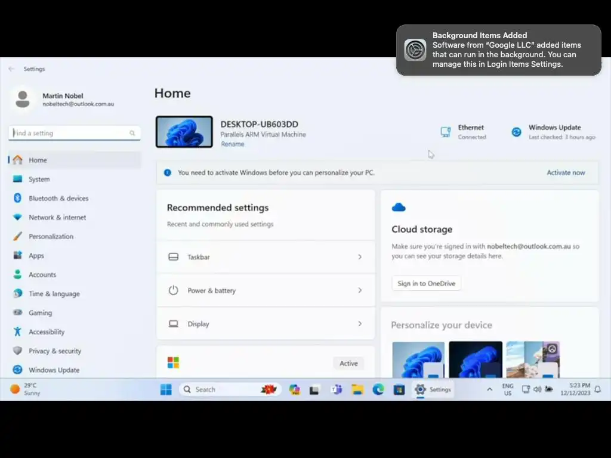611x458 pixels.
Task: Launch Microsoft Edge from taskbar
Action: click(x=378, y=389)
